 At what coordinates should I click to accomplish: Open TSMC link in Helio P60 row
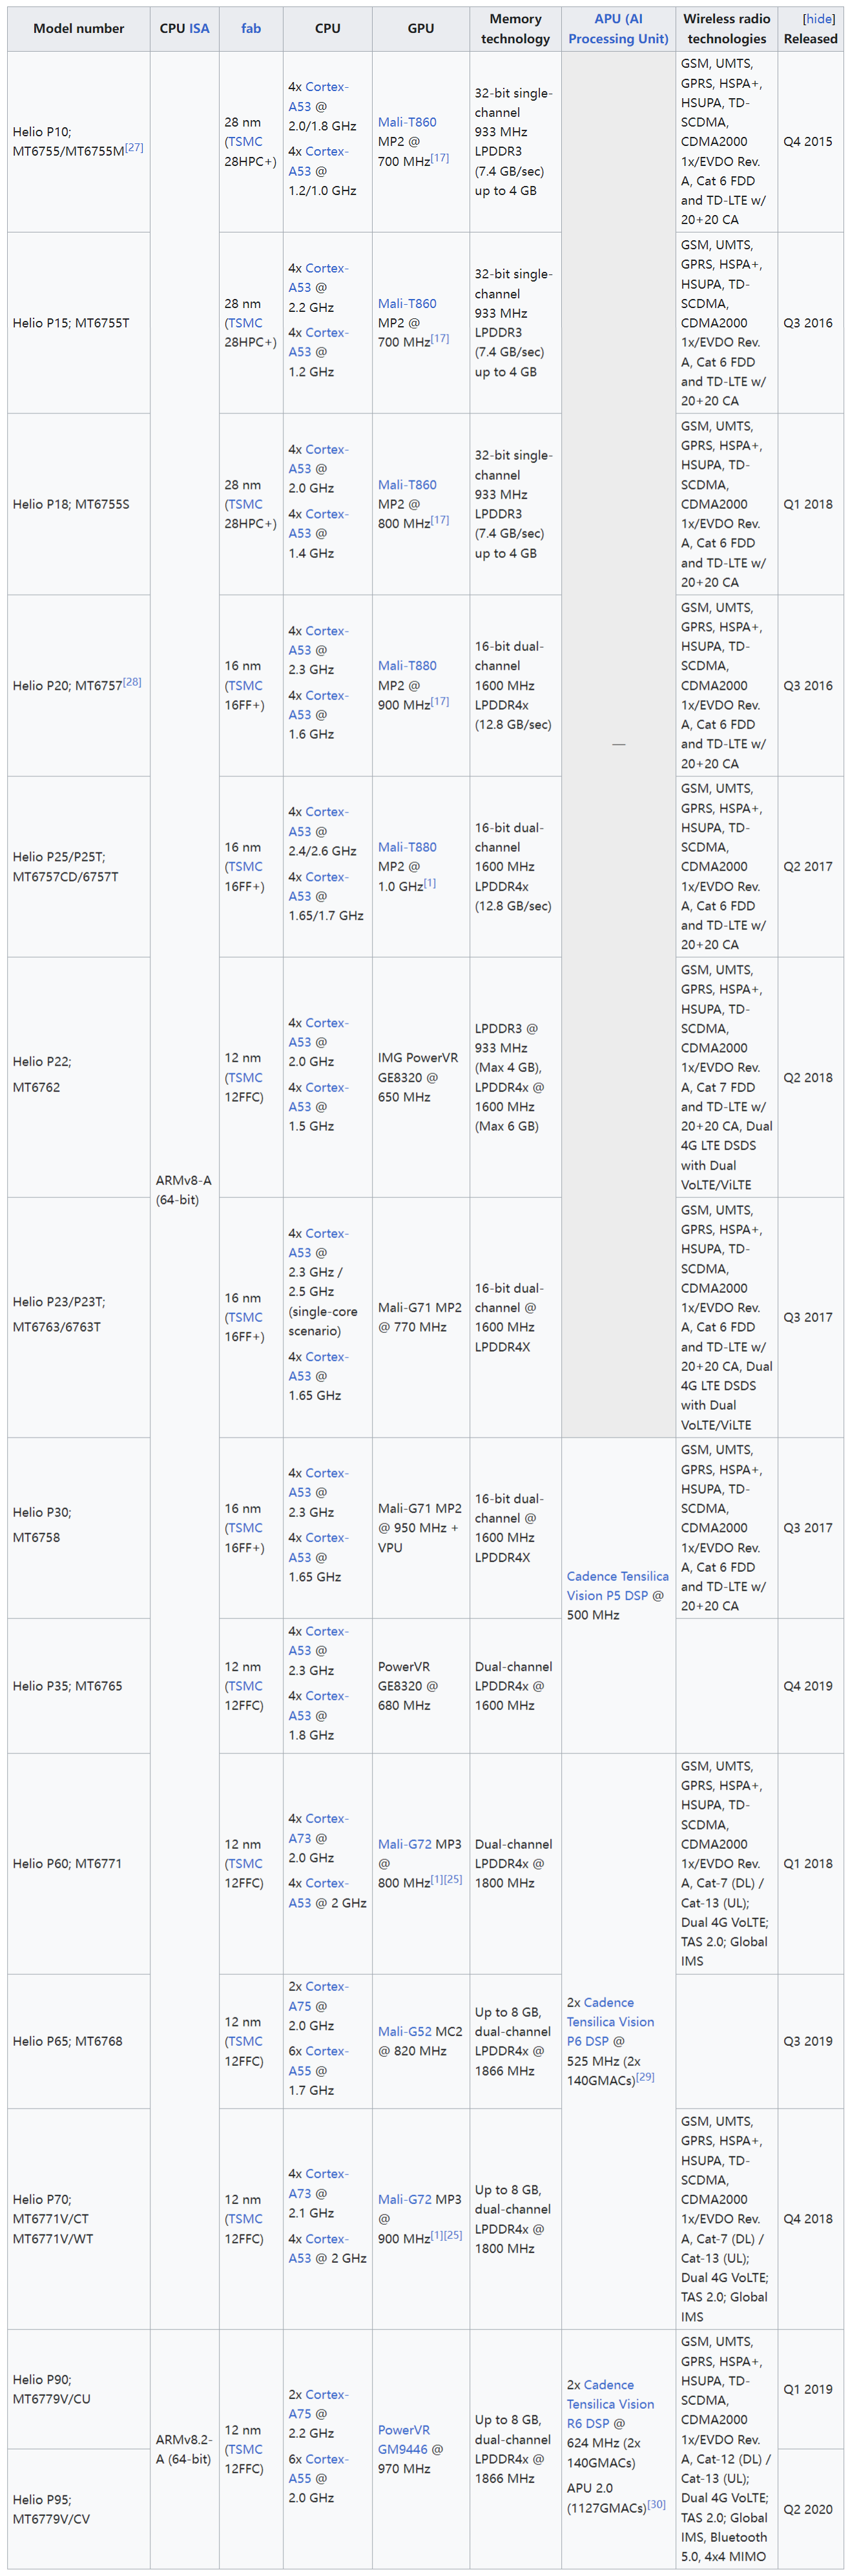pos(245,1864)
